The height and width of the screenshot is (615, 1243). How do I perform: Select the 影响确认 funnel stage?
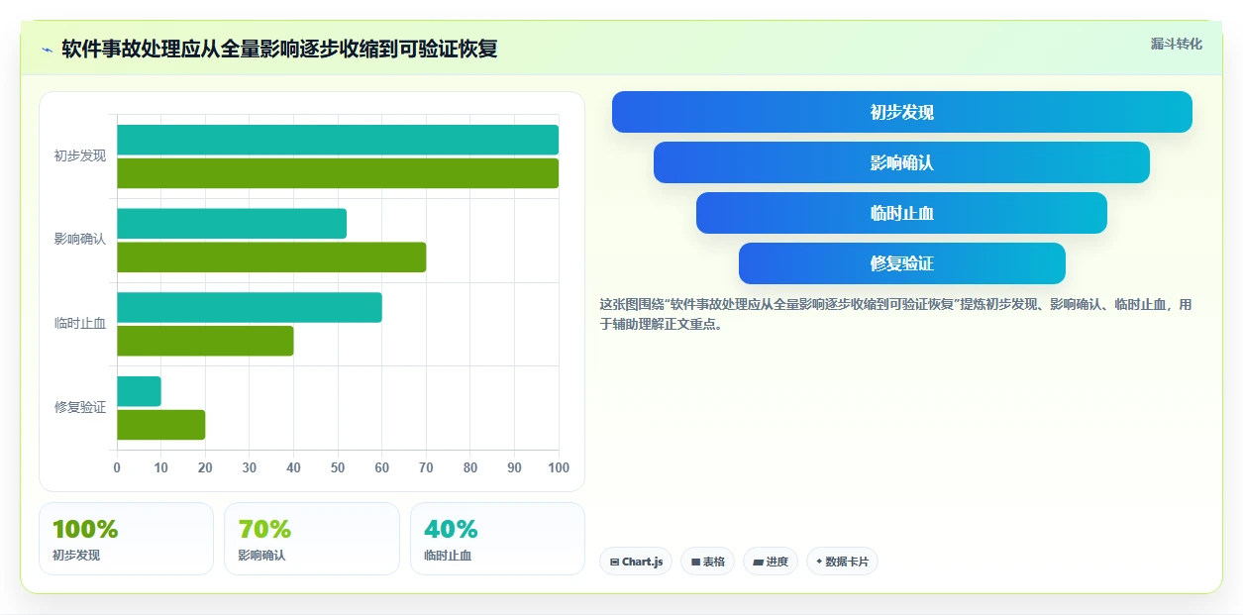[901, 162]
